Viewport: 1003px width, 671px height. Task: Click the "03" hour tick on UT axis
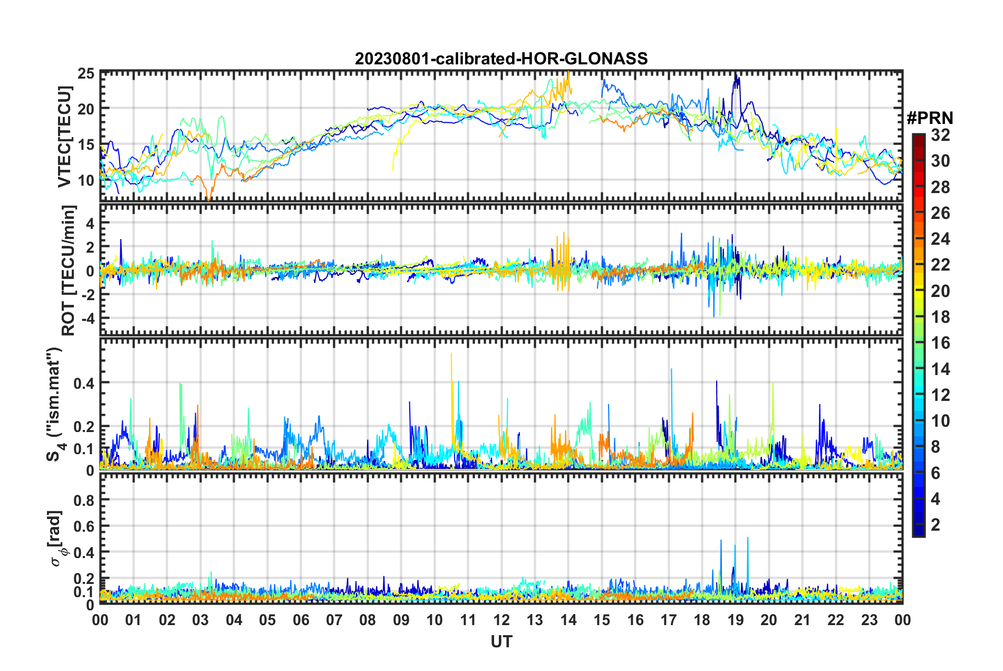click(x=200, y=619)
